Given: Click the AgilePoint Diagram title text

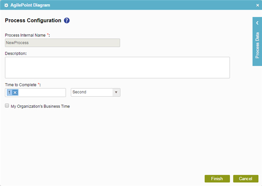Looking at the screenshot, I should 30,5.
